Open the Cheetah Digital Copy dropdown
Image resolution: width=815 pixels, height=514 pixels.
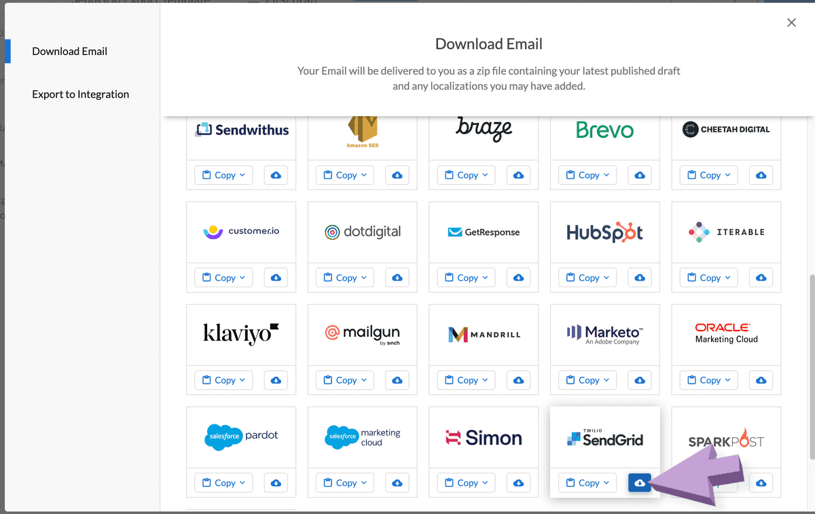709,175
